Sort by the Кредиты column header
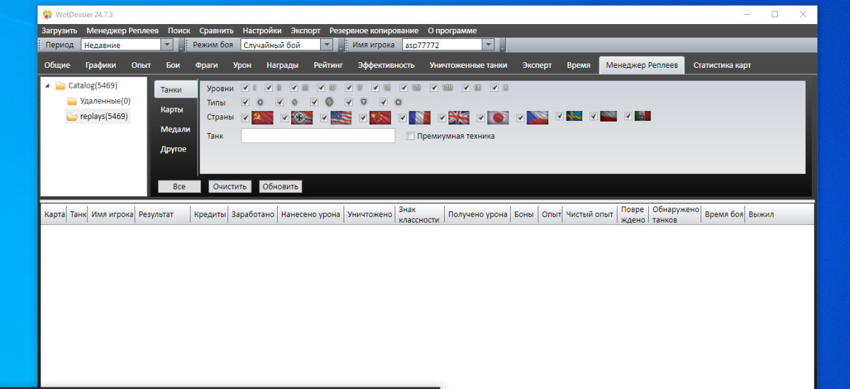Image resolution: width=850 pixels, height=389 pixels. 210,214
